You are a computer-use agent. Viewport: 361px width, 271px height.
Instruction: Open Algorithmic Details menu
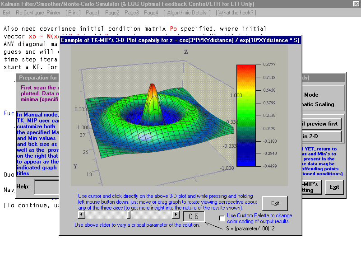pyautogui.click(x=187, y=13)
